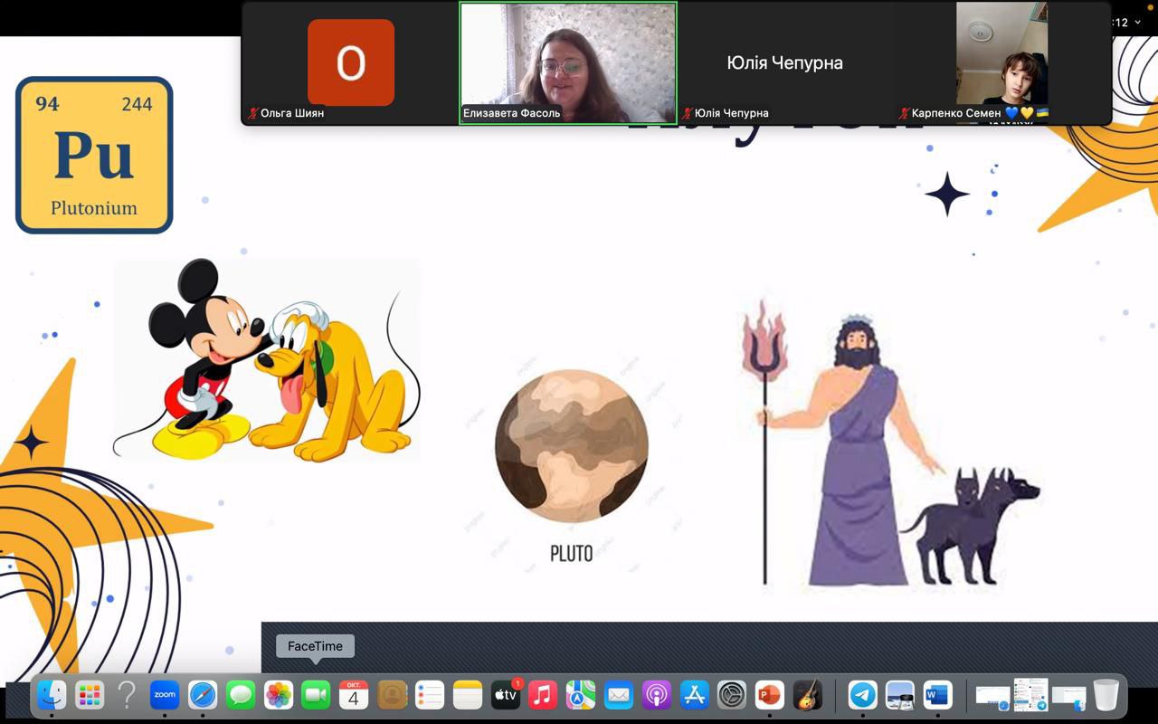Select Елизавета Фасоль's video tile

click(x=568, y=62)
